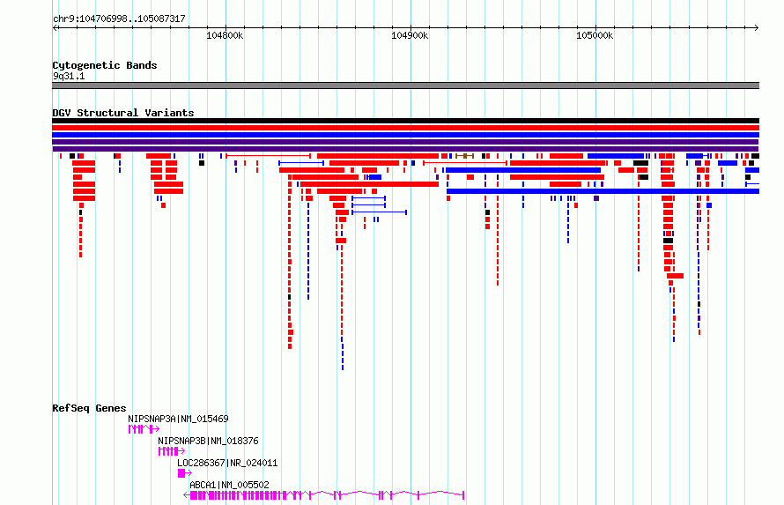This screenshot has width=784, height=505.
Task: Click the 104900k ruler label
Action: (x=410, y=35)
